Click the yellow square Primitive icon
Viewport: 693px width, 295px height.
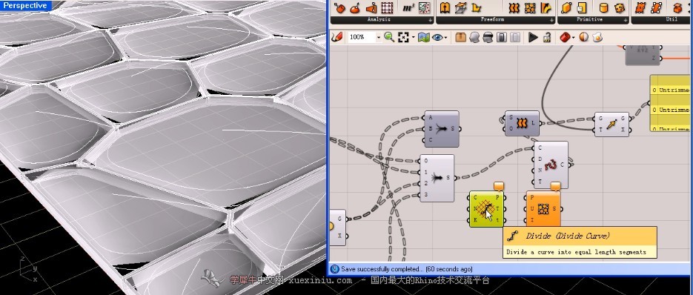coord(582,7)
